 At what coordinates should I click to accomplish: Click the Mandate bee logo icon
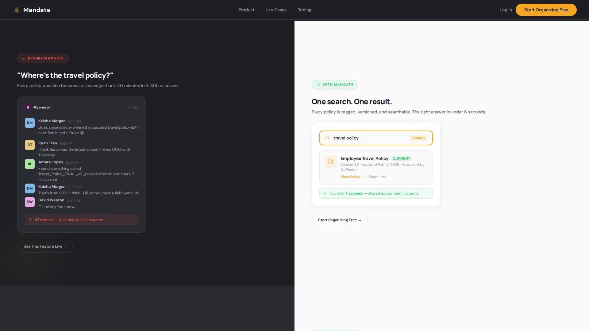point(16,10)
